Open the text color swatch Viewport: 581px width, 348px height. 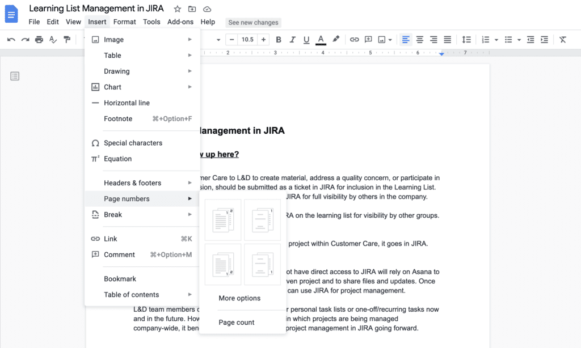pyautogui.click(x=320, y=40)
